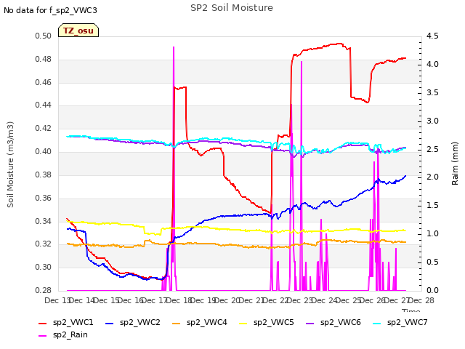Select the sp2_VWC2 legend entry
This screenshot has height=349, width=465.
click(133, 323)
